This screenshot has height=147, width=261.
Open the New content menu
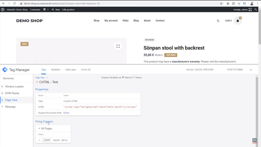tap(56, 9)
